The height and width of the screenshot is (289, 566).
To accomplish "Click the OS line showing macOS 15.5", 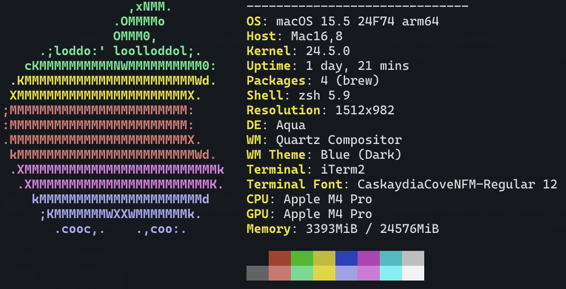I will (343, 21).
